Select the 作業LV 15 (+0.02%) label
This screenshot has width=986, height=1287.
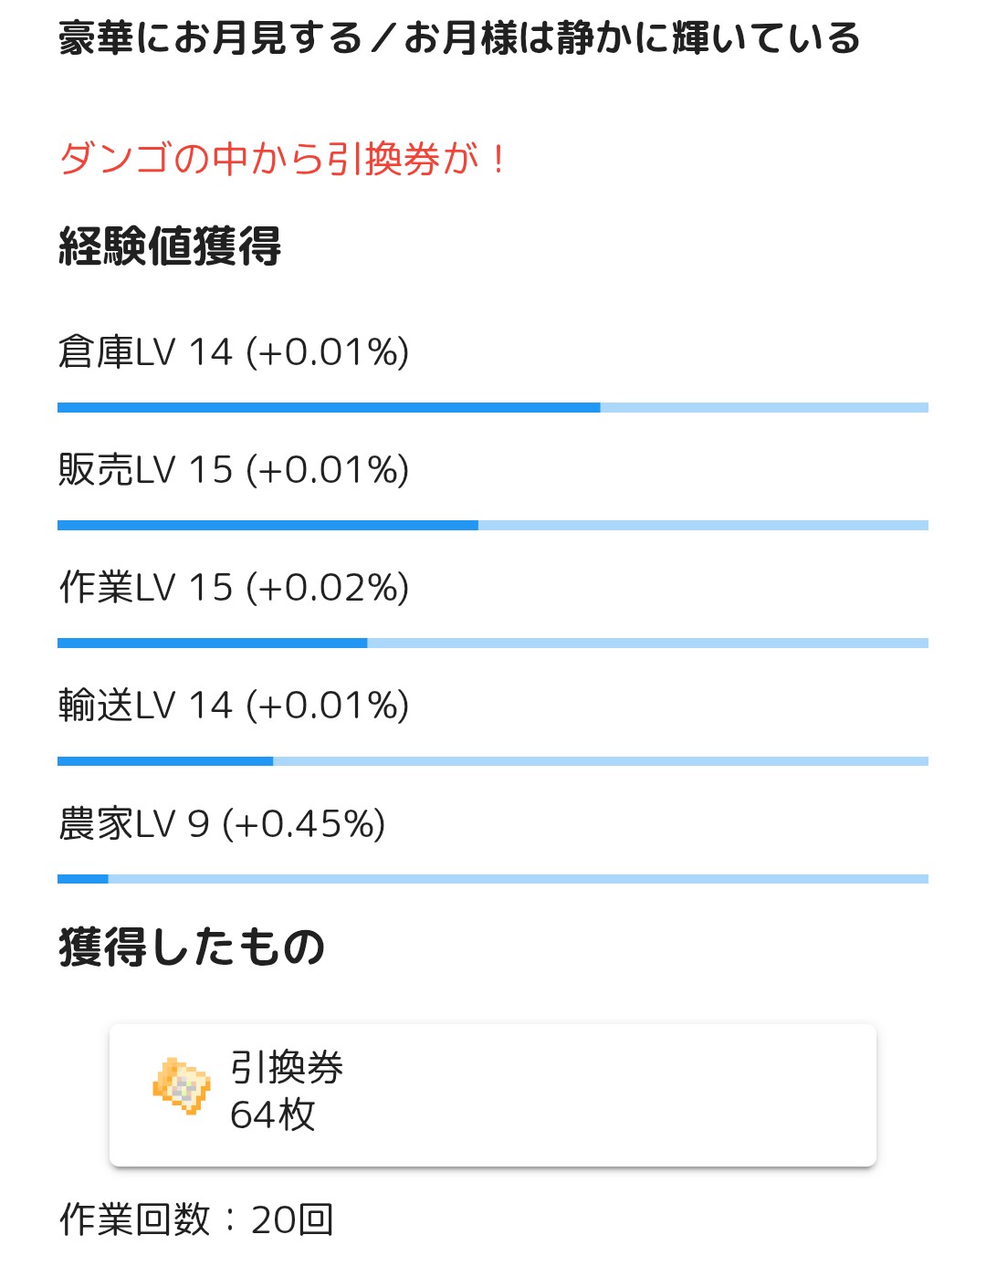[234, 588]
